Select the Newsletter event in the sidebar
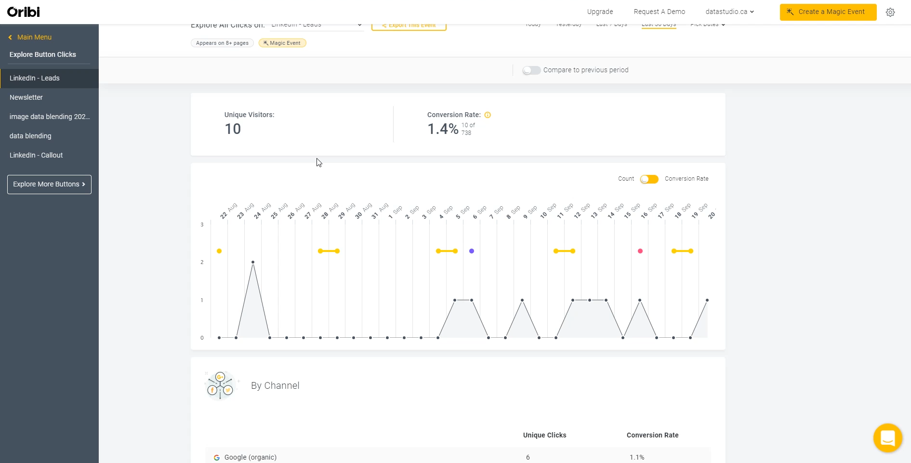911x463 pixels. coord(26,97)
